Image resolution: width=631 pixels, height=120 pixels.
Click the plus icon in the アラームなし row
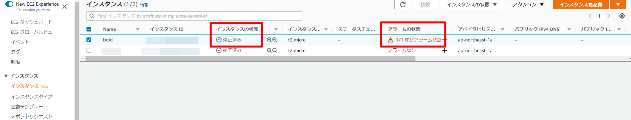tap(445, 50)
